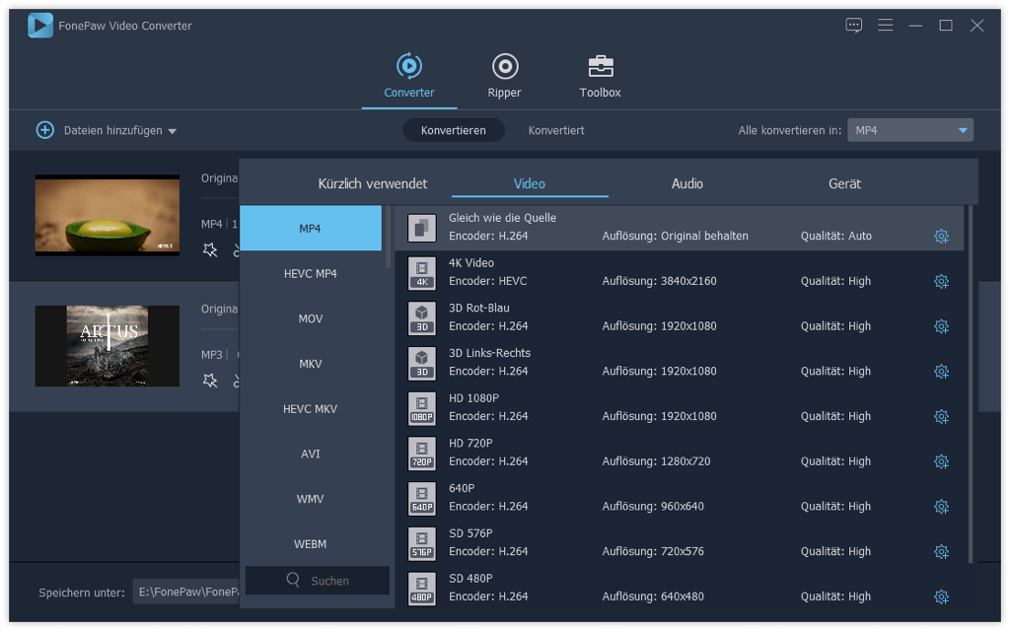Open settings gear for 640P preset
1010x631 pixels.
tap(941, 507)
